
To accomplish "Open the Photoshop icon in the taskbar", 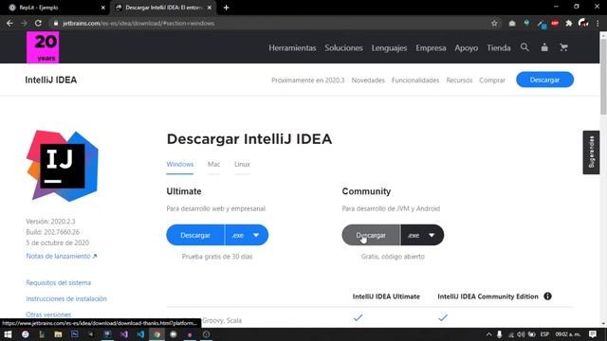I will (75, 334).
